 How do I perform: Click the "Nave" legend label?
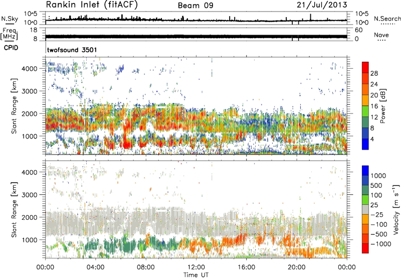381,35
